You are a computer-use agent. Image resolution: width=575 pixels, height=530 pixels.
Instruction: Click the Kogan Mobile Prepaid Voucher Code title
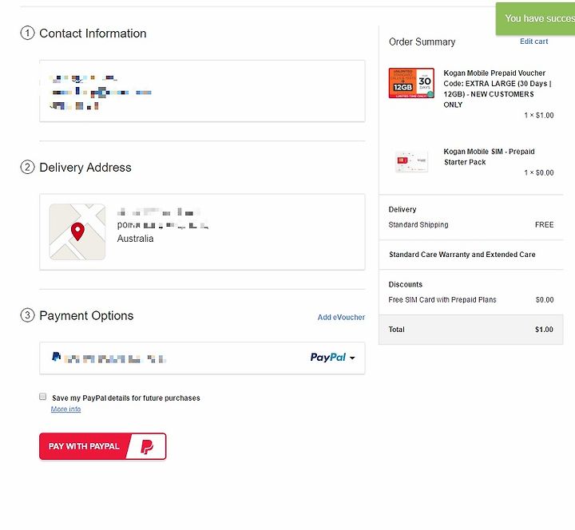point(498,89)
